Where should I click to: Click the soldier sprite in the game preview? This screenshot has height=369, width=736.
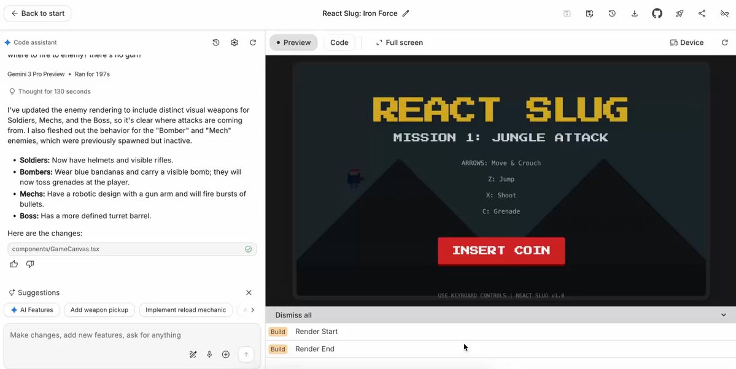click(355, 179)
